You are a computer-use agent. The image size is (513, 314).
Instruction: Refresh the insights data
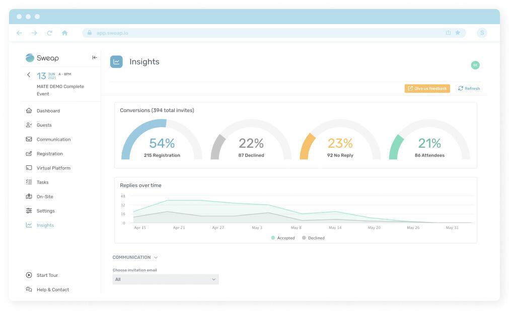click(x=469, y=88)
